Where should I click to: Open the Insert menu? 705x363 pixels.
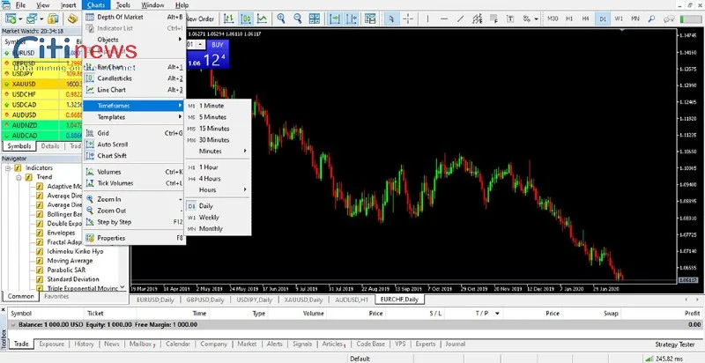69,5
